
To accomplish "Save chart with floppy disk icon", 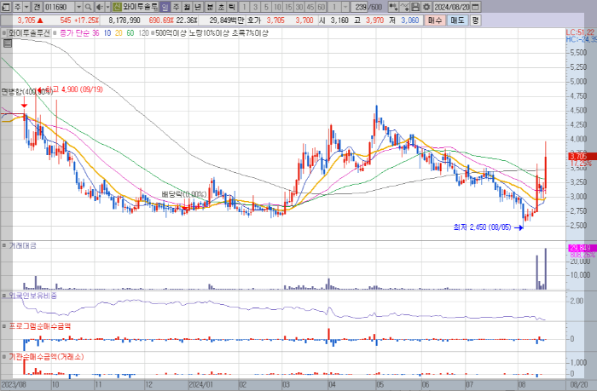I will 415,7.
